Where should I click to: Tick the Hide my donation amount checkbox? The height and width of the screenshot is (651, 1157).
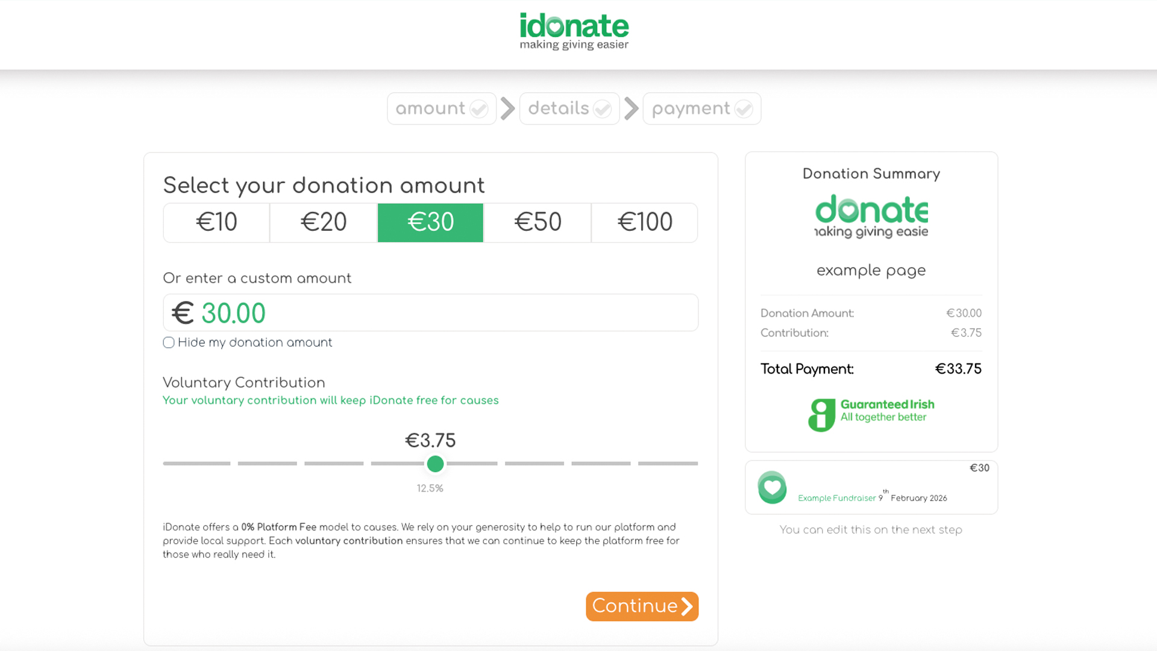point(169,343)
